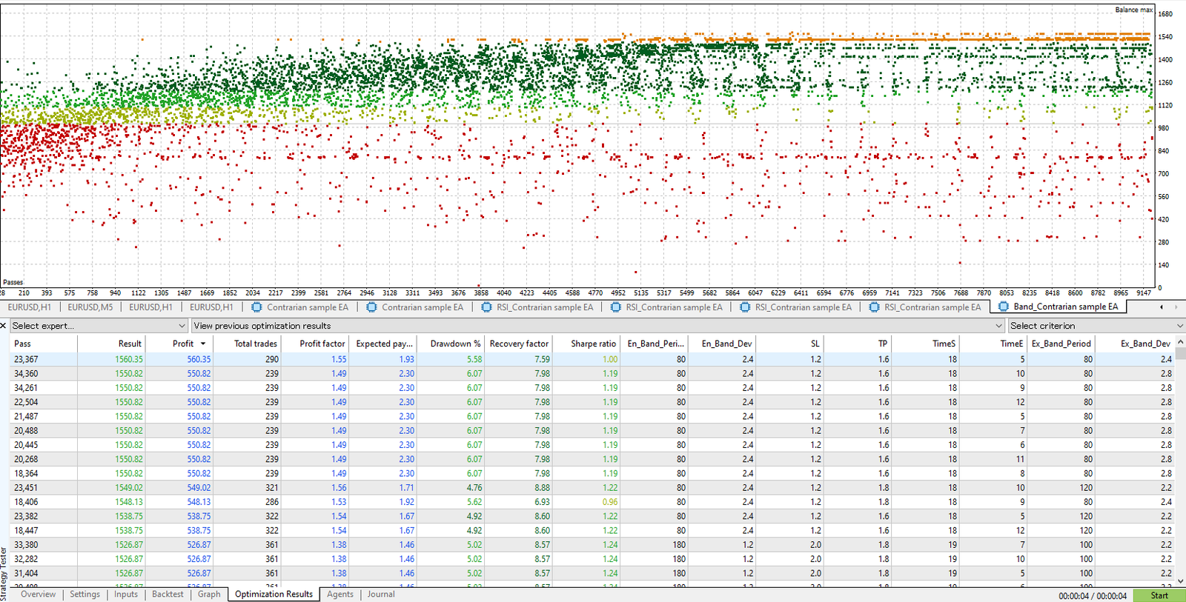This screenshot has width=1186, height=602.
Task: Click the results table vertical scrollbar thumb
Action: pyautogui.click(x=1181, y=355)
